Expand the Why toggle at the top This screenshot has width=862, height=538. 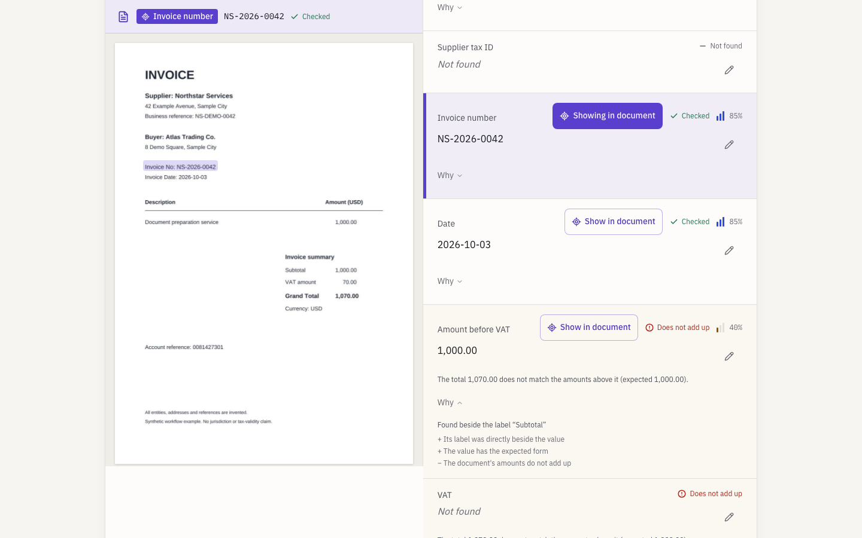coord(450,8)
